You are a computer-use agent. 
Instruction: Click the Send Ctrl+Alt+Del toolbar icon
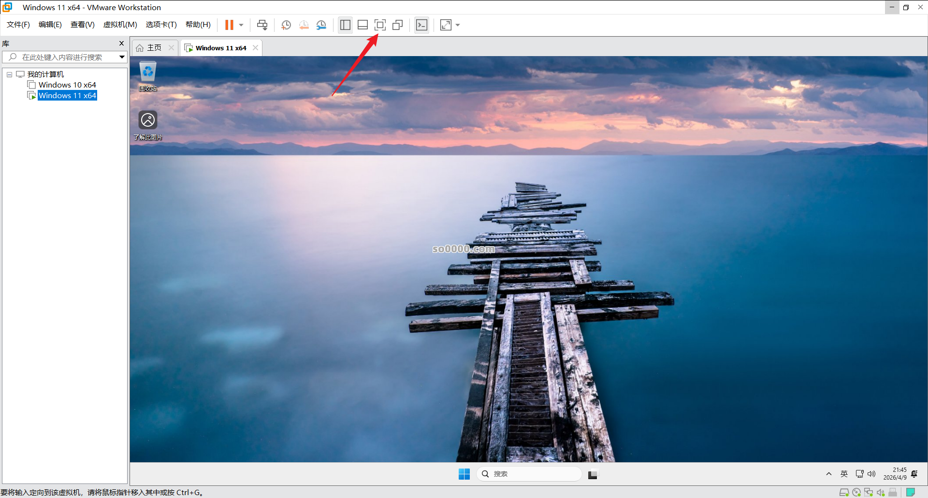(x=262, y=25)
